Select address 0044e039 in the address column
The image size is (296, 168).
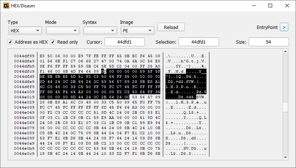(24, 107)
